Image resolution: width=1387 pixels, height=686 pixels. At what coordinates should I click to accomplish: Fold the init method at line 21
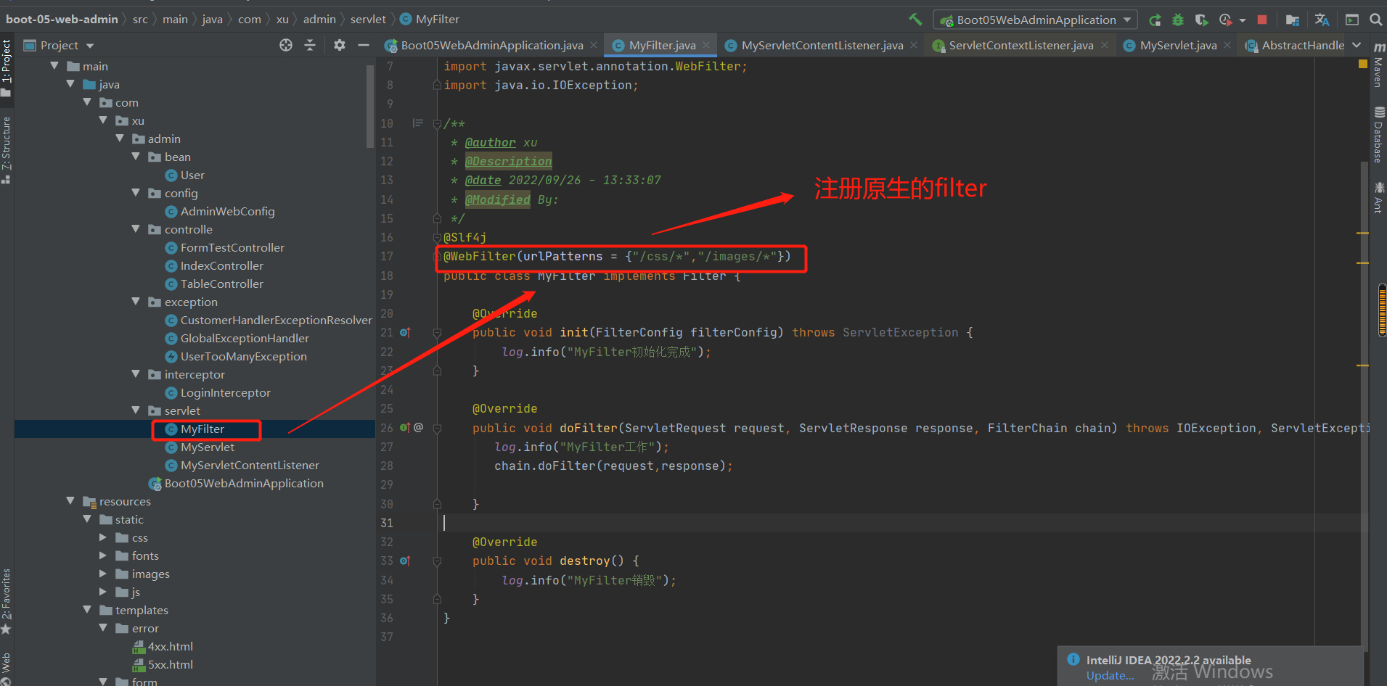tap(437, 332)
